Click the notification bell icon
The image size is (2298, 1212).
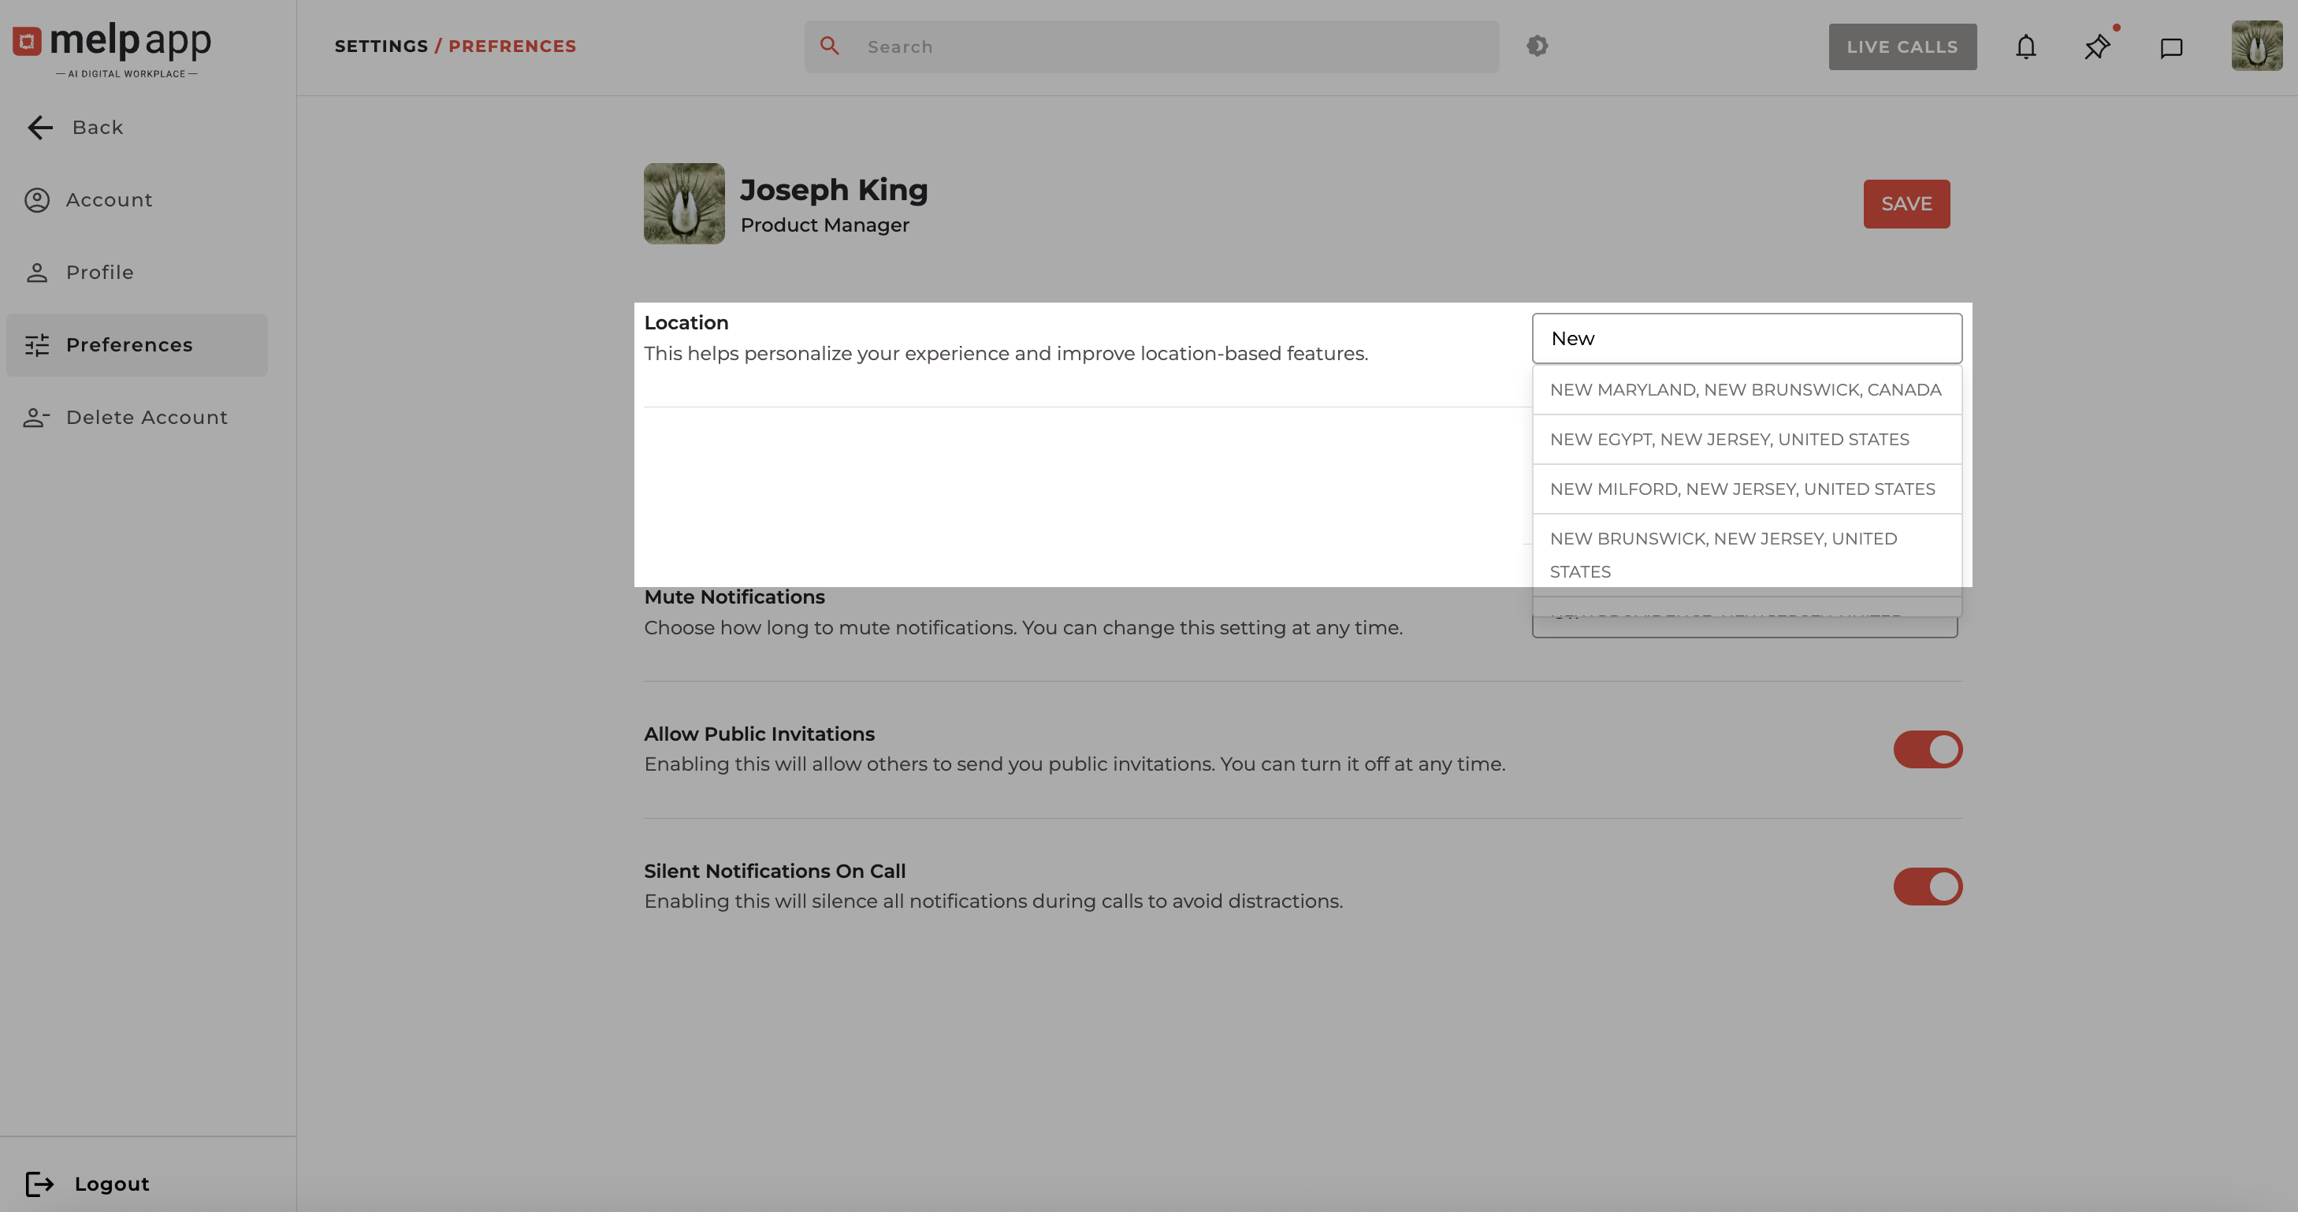click(x=2026, y=47)
